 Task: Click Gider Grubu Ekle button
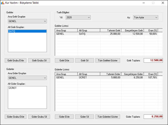[15, 117]
